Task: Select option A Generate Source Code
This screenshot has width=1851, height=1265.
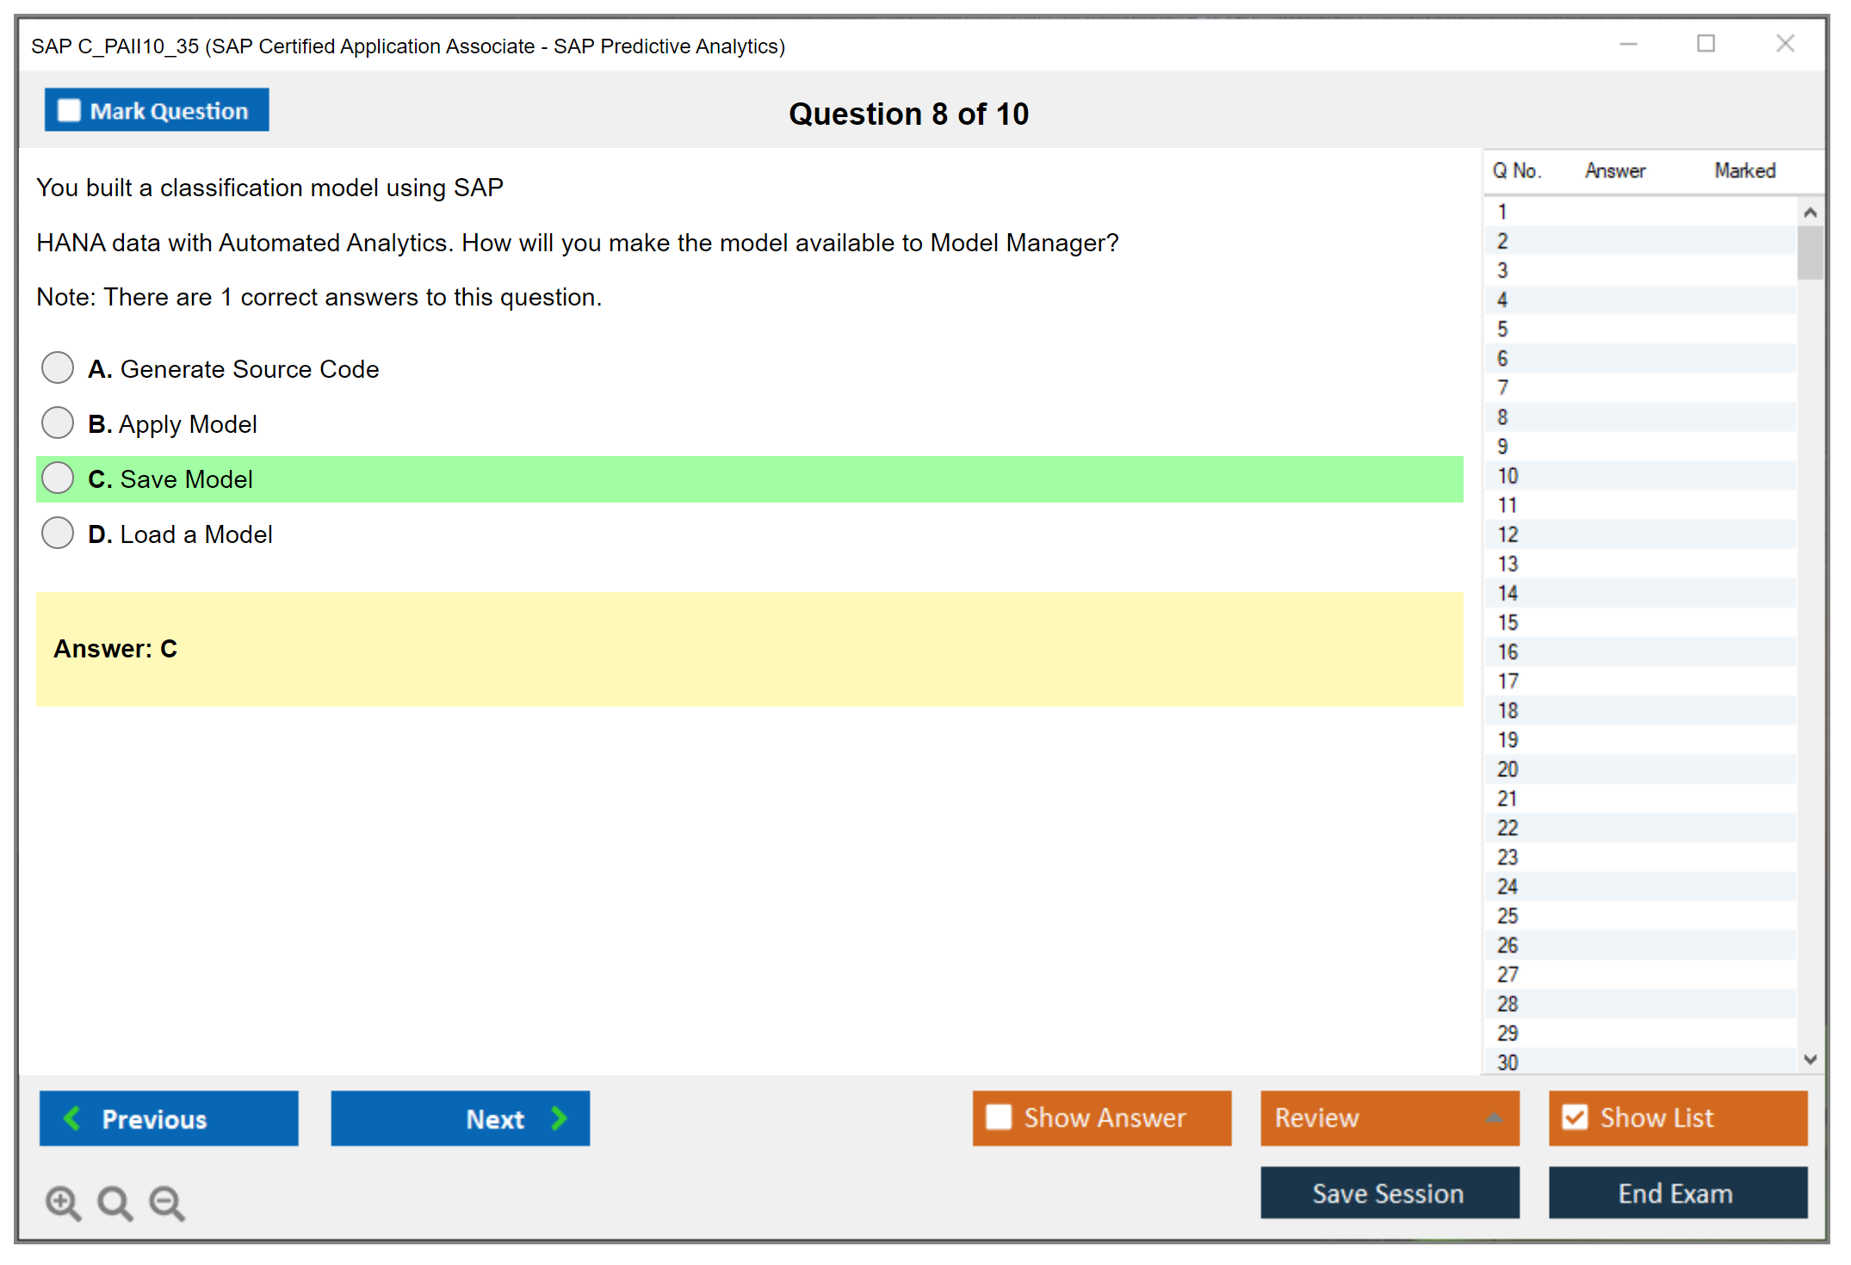Action: pos(58,368)
